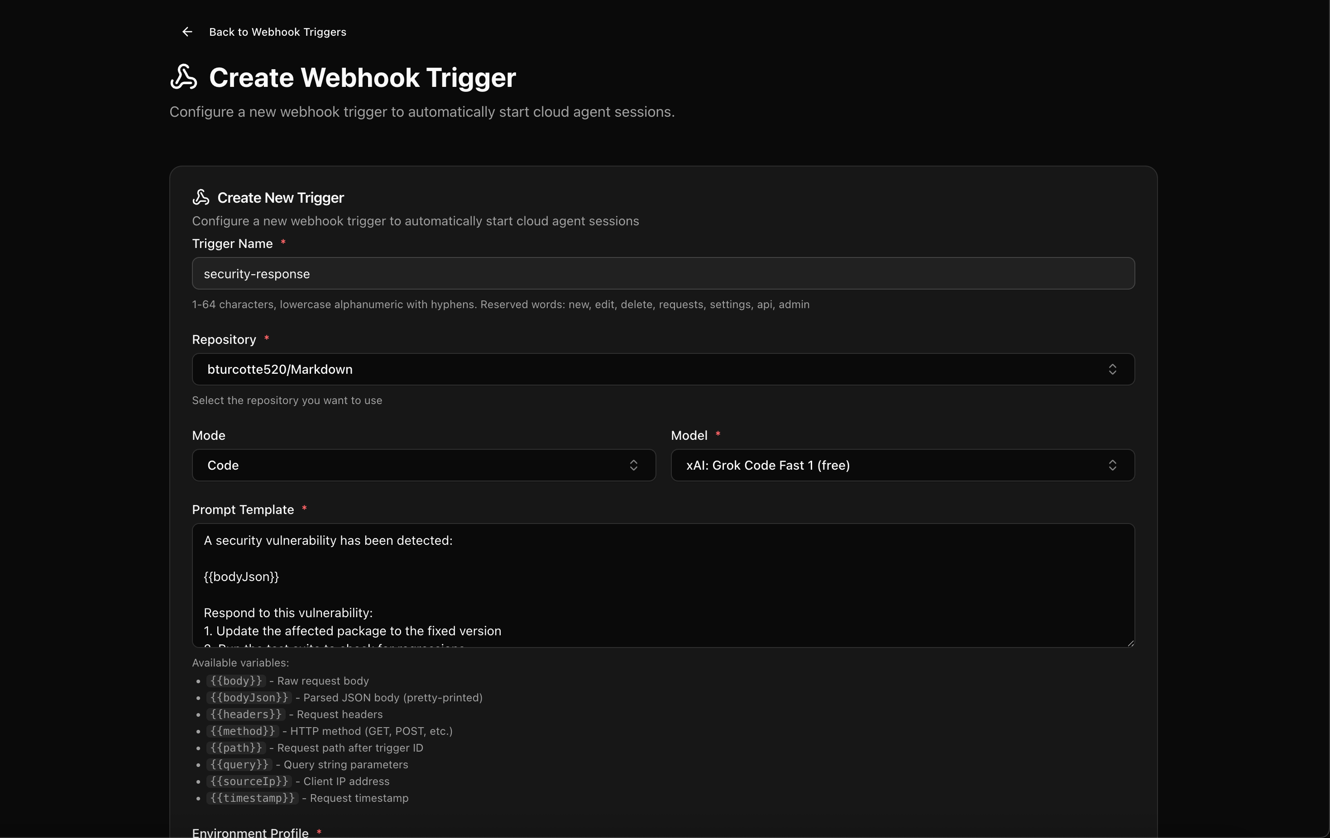Click the {{bodyJson}} variable chip
This screenshot has width=1330, height=838.
tap(249, 698)
